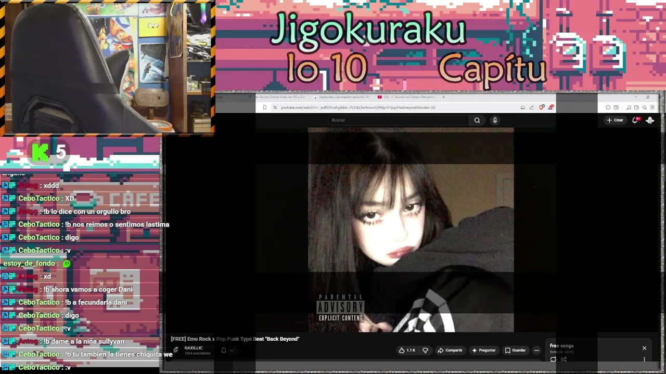Image resolution: width=666 pixels, height=374 pixels.
Task: Click the YouTube search magnifier icon
Action: (477, 120)
